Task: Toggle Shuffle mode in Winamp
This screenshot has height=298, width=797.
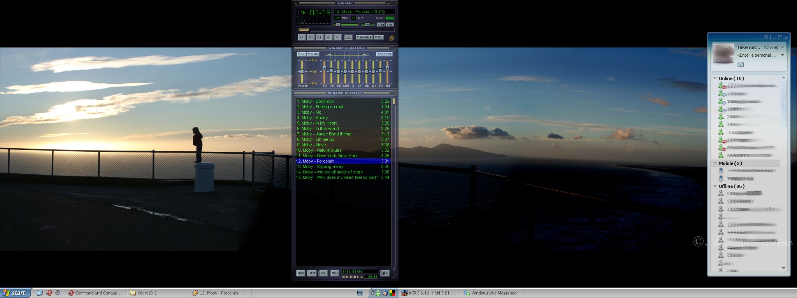Action: 364,38
